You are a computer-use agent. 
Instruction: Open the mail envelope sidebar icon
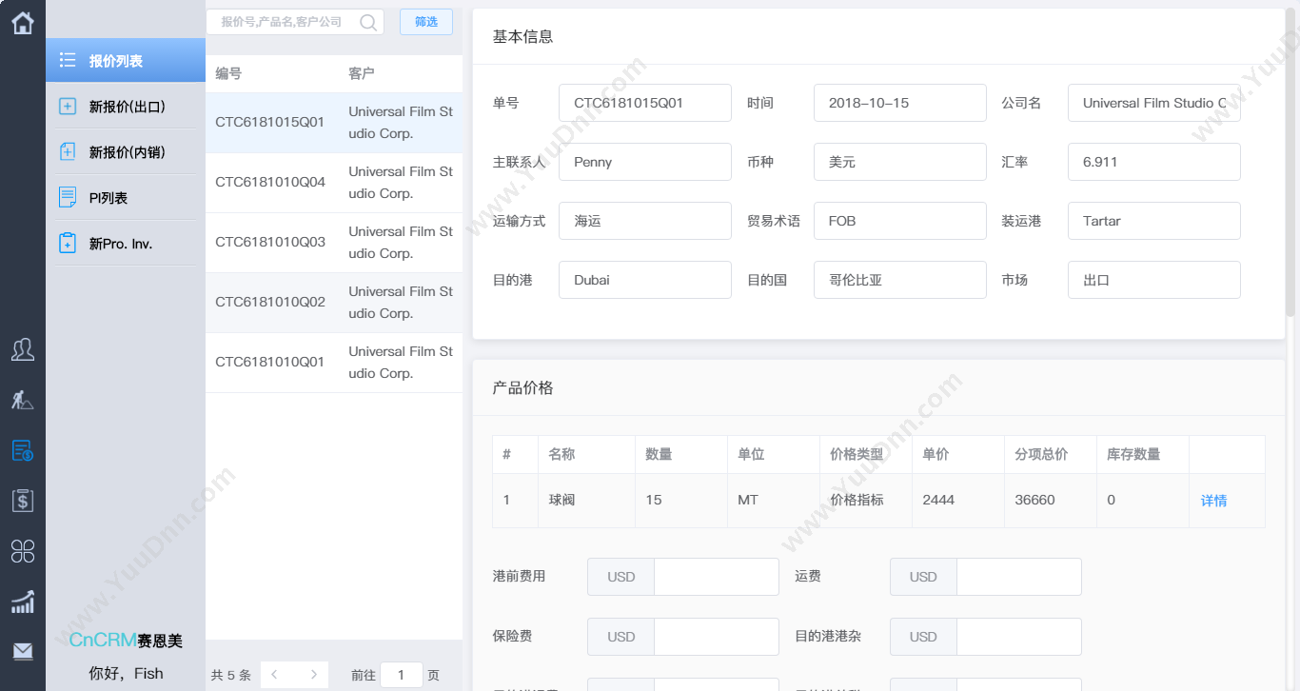pyautogui.click(x=23, y=651)
